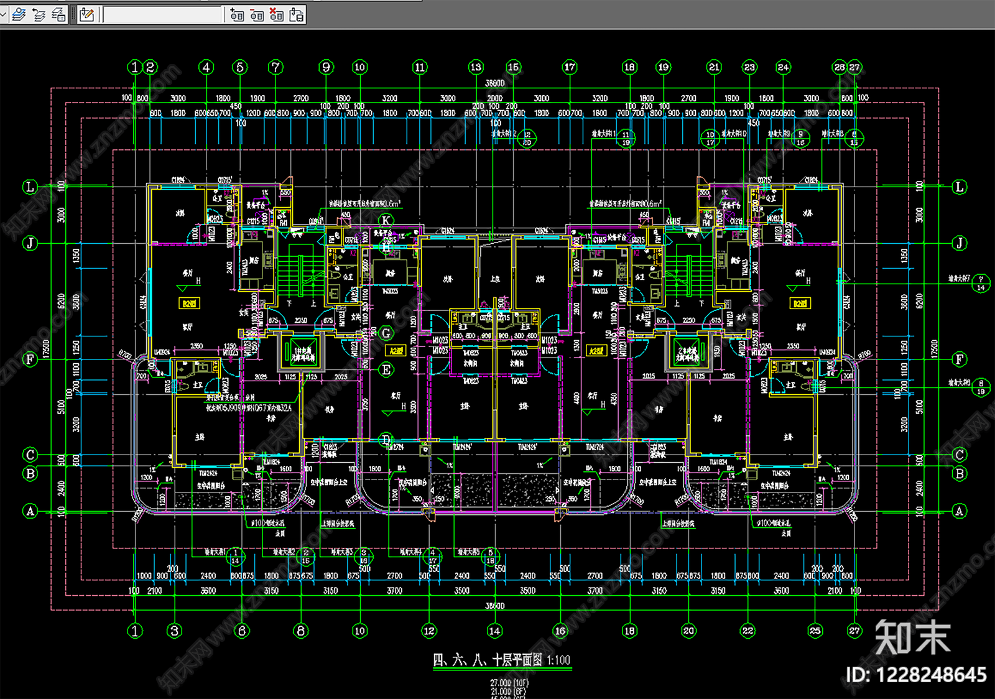The image size is (995, 699).
Task: Click the Add to Working Set icon
Action: pyautogui.click(x=237, y=14)
